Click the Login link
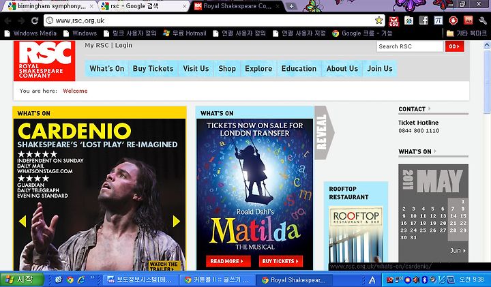The height and width of the screenshot is (287, 491). click(x=123, y=46)
